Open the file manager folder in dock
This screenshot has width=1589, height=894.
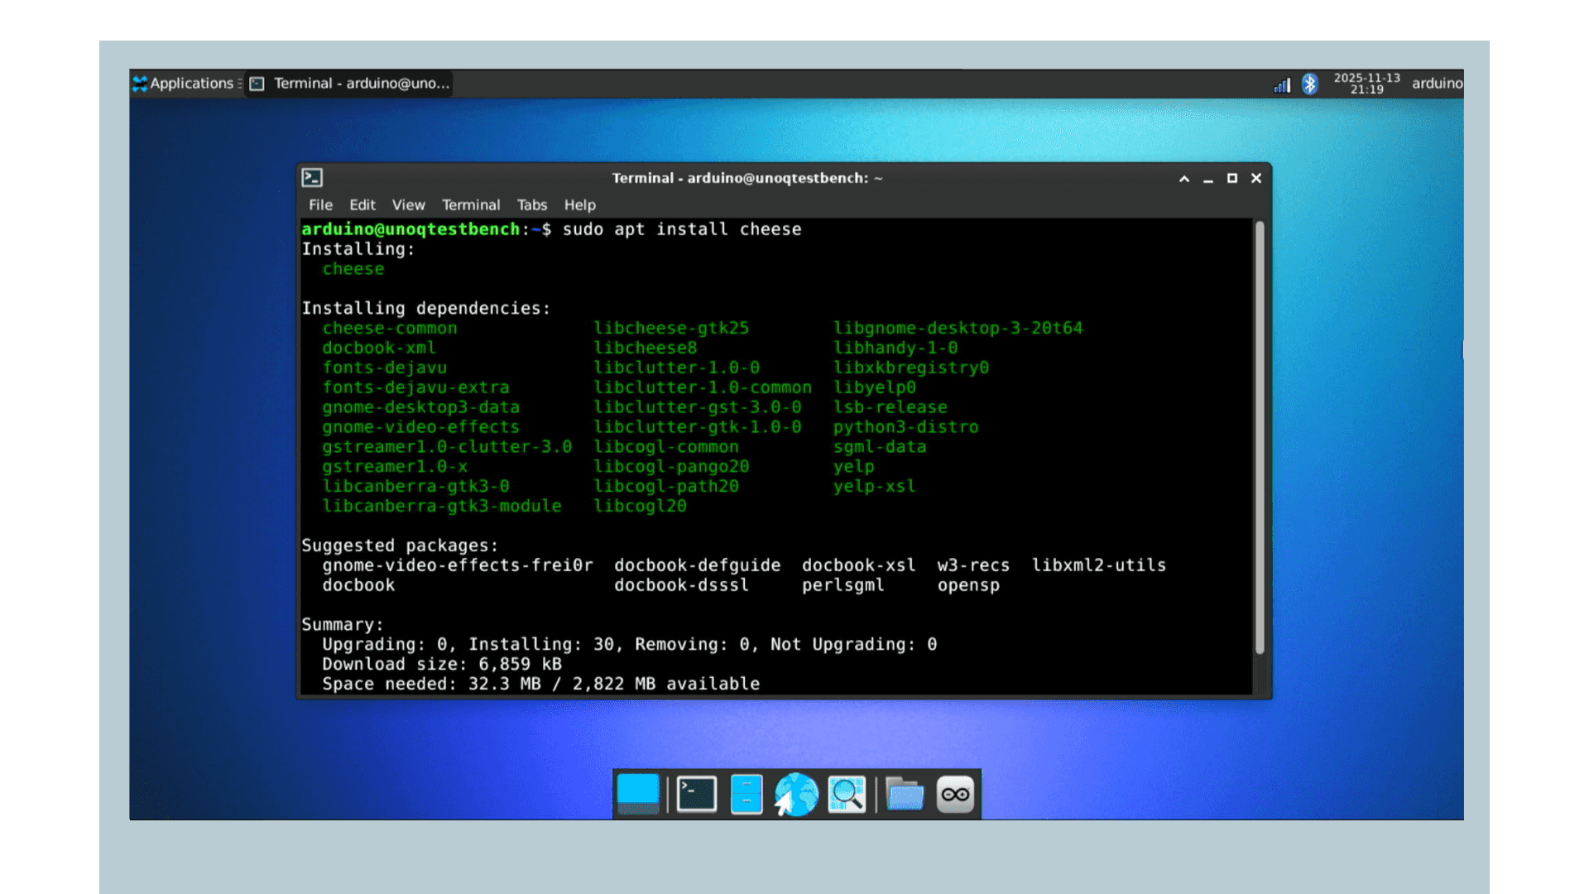pyautogui.click(x=904, y=795)
